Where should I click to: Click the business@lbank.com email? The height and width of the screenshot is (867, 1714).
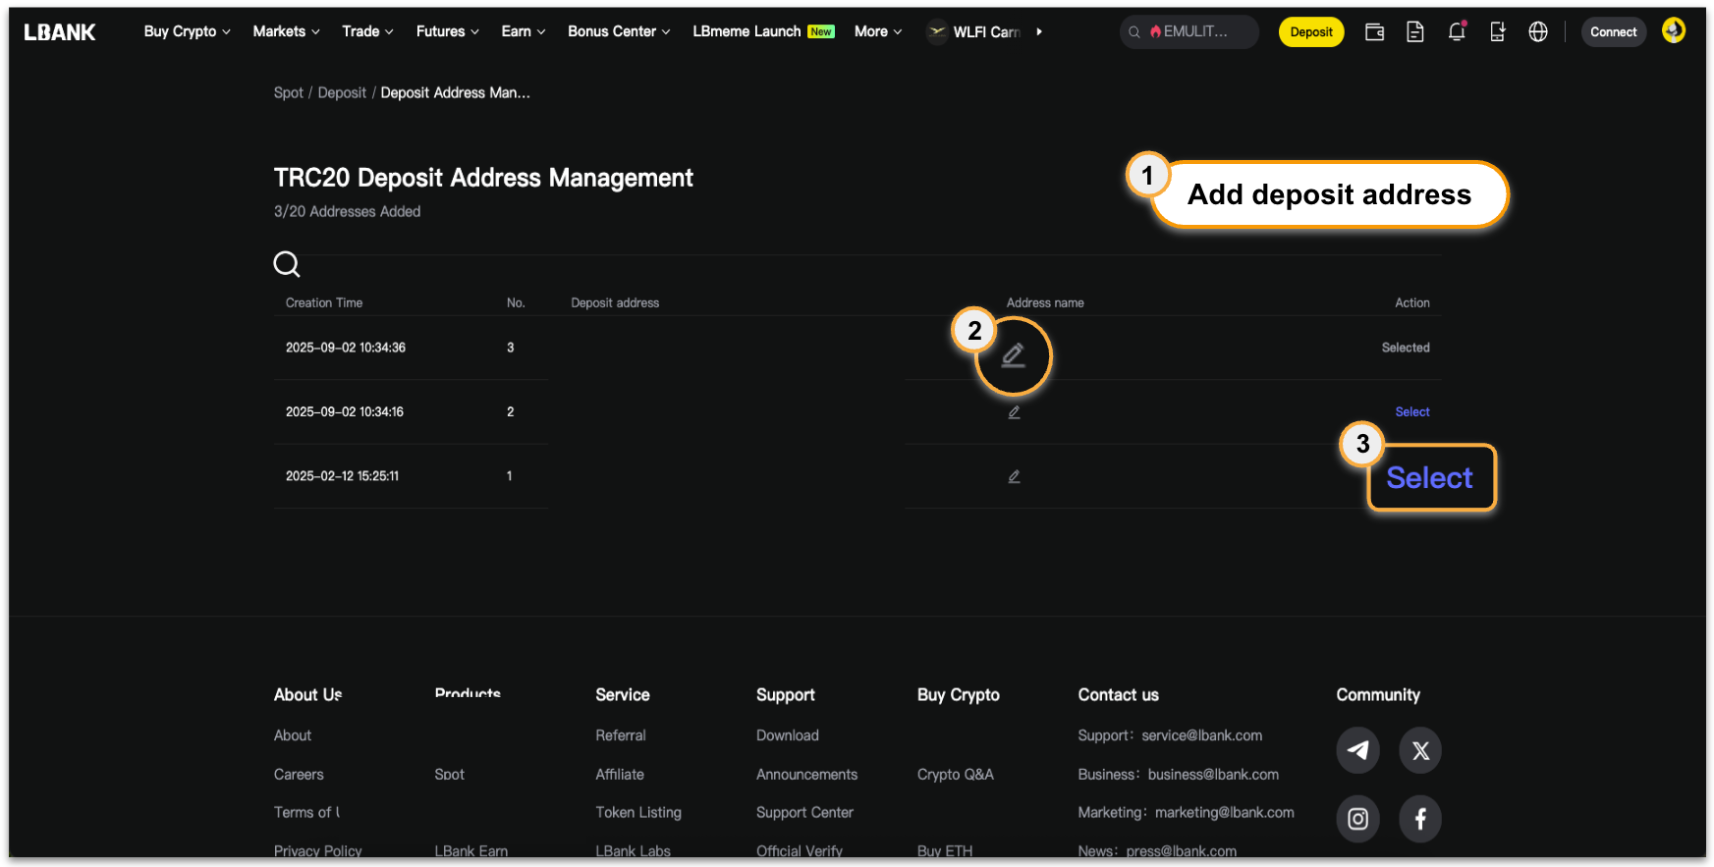(1214, 775)
